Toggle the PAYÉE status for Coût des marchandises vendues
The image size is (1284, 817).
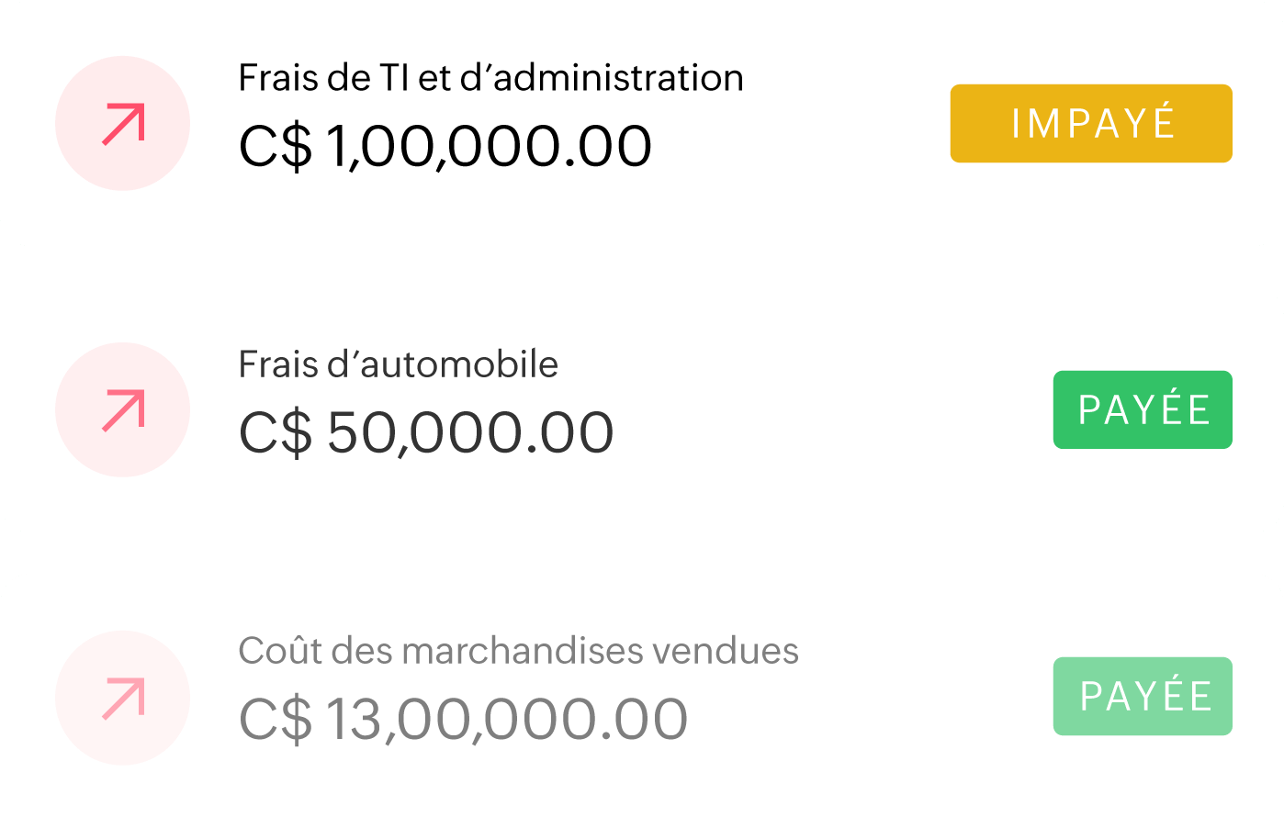(1143, 696)
